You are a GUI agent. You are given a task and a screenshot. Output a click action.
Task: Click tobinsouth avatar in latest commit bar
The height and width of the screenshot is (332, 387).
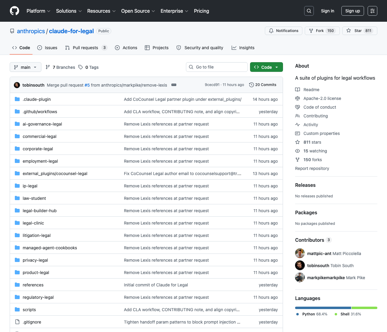(17, 85)
